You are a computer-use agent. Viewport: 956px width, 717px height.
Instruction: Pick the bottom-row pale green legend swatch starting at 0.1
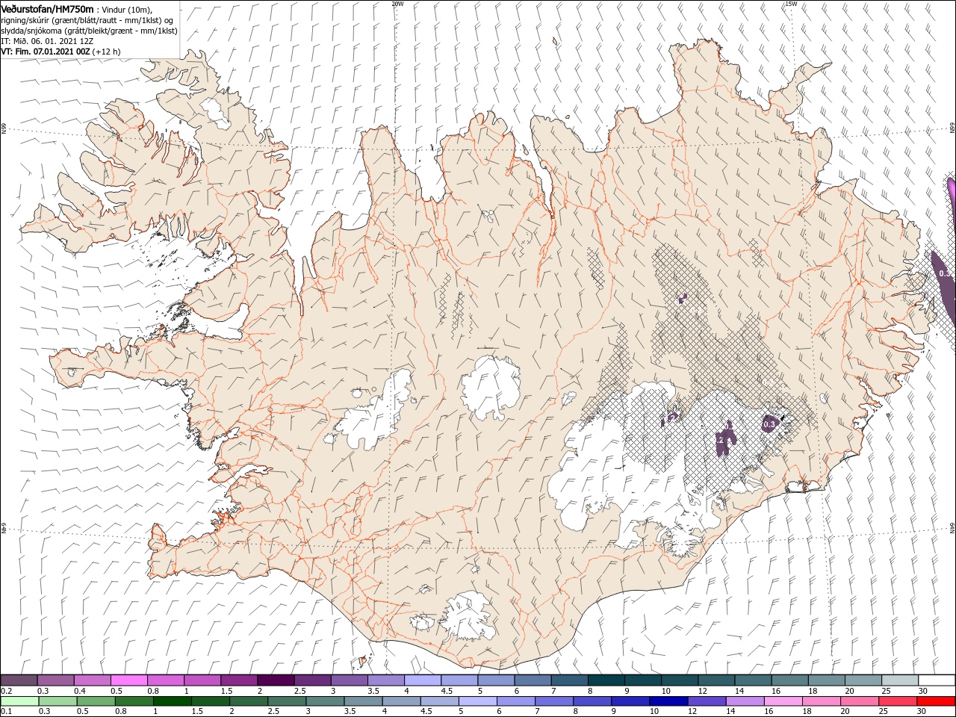click(x=19, y=701)
